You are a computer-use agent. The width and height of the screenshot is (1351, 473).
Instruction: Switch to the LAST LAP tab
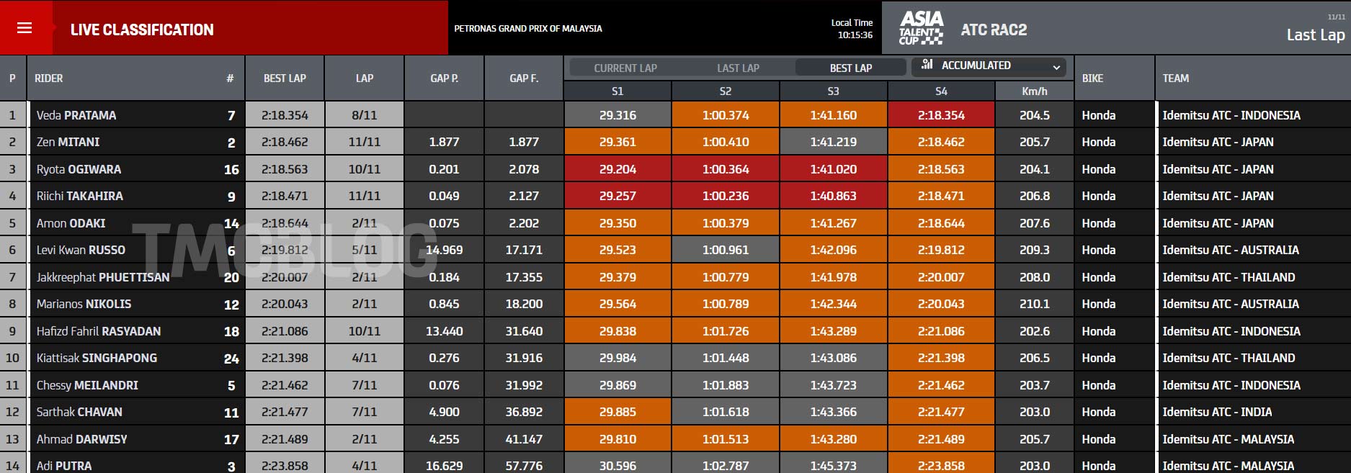point(738,68)
